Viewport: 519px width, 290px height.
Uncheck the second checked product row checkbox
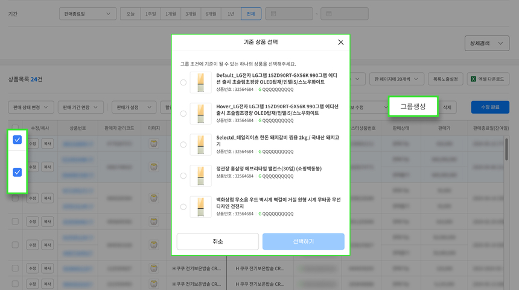click(18, 172)
